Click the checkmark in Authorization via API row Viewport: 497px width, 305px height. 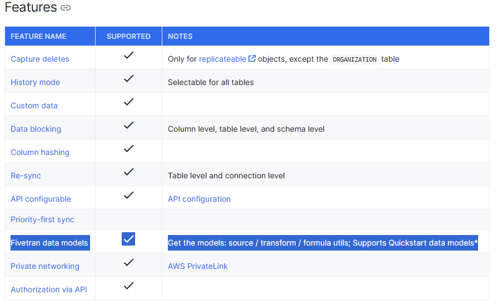pyautogui.click(x=128, y=286)
